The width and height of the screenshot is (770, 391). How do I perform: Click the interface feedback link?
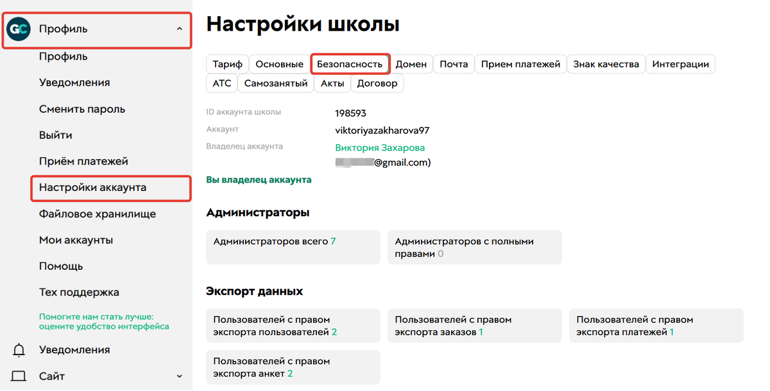coord(104,321)
